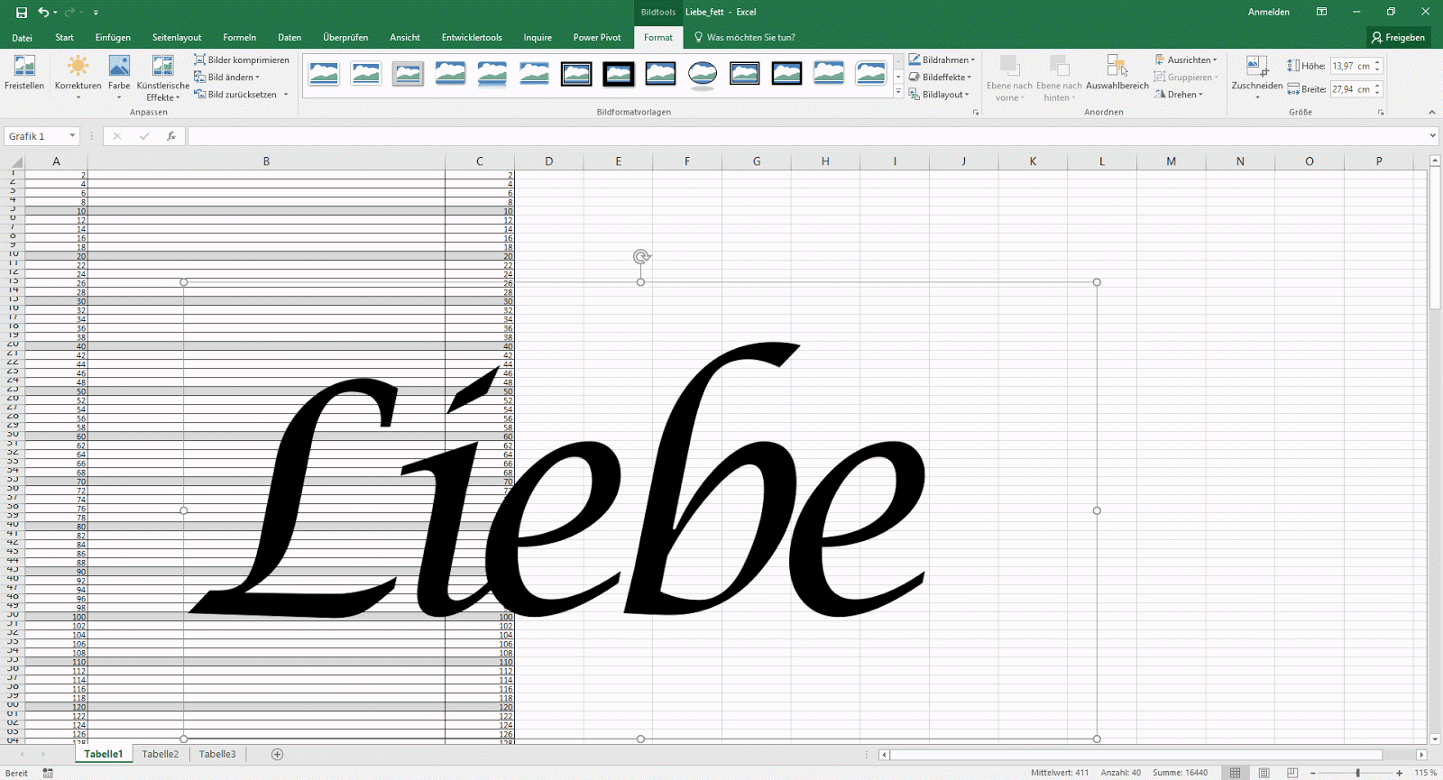
Task: Switch to page layout view in the status bar
Action: click(1264, 773)
